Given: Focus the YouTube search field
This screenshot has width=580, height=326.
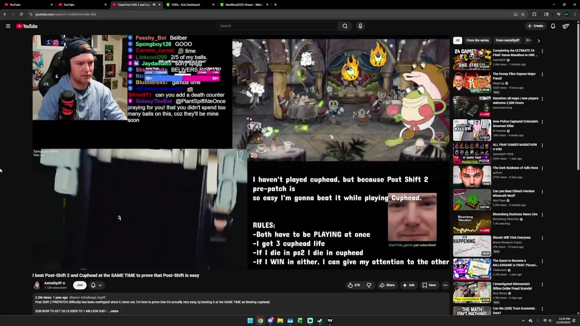Looking at the screenshot, I should click(277, 26).
